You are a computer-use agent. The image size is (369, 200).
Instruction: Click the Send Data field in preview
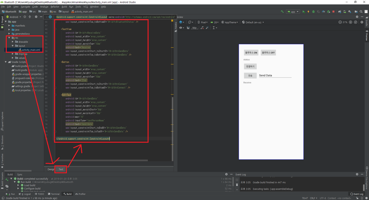tap(275, 76)
